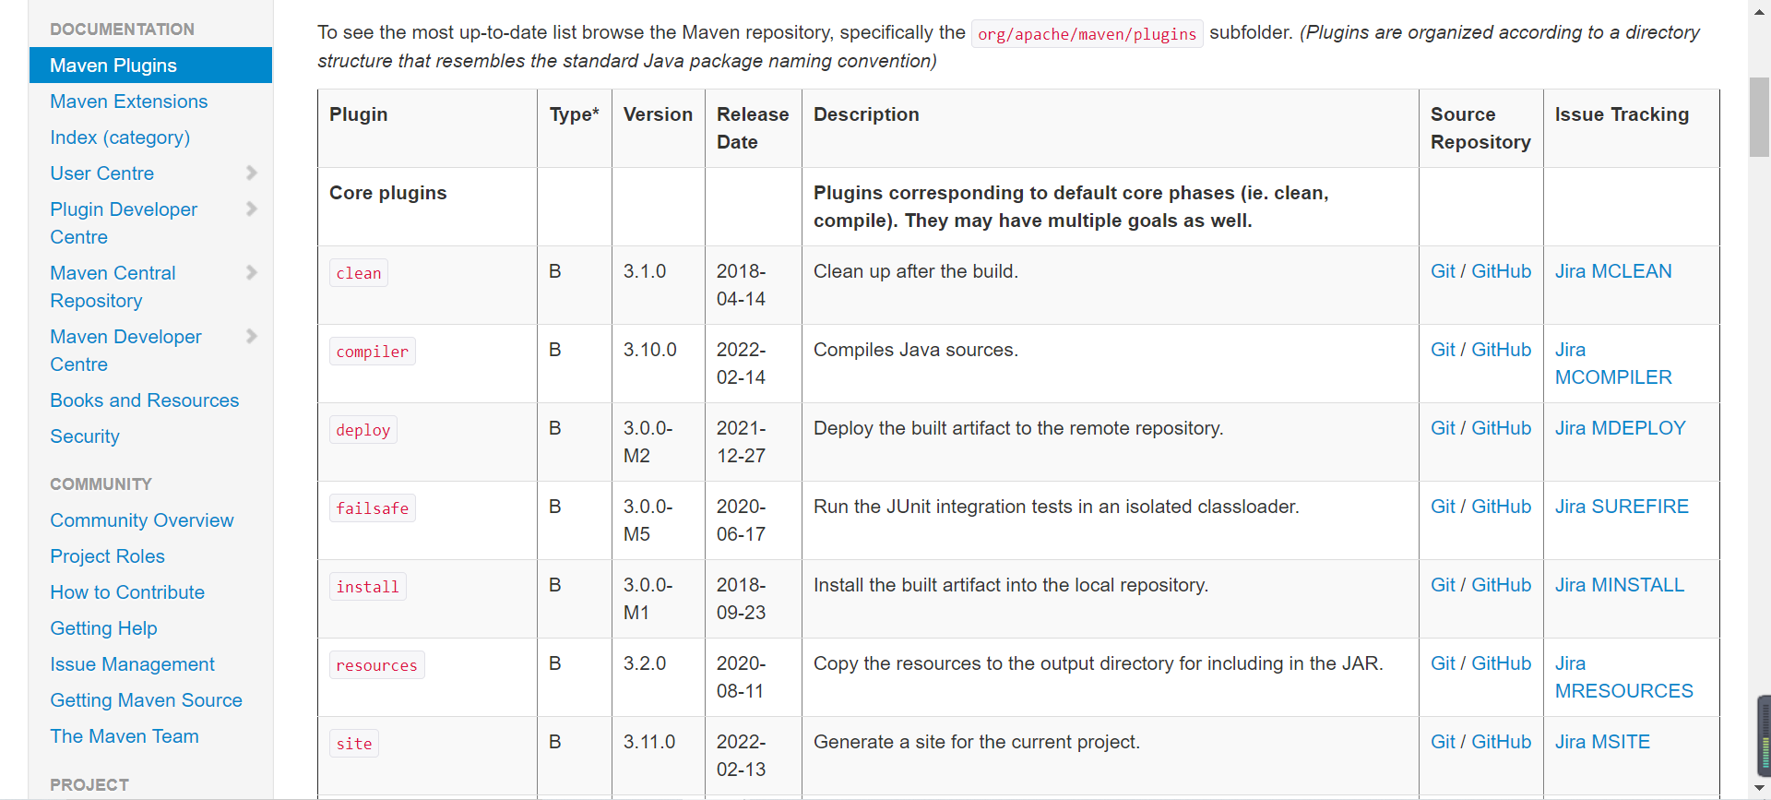Click the vertical scrollbar thumb
Viewport: 1771px width, 800px height.
1760,117
